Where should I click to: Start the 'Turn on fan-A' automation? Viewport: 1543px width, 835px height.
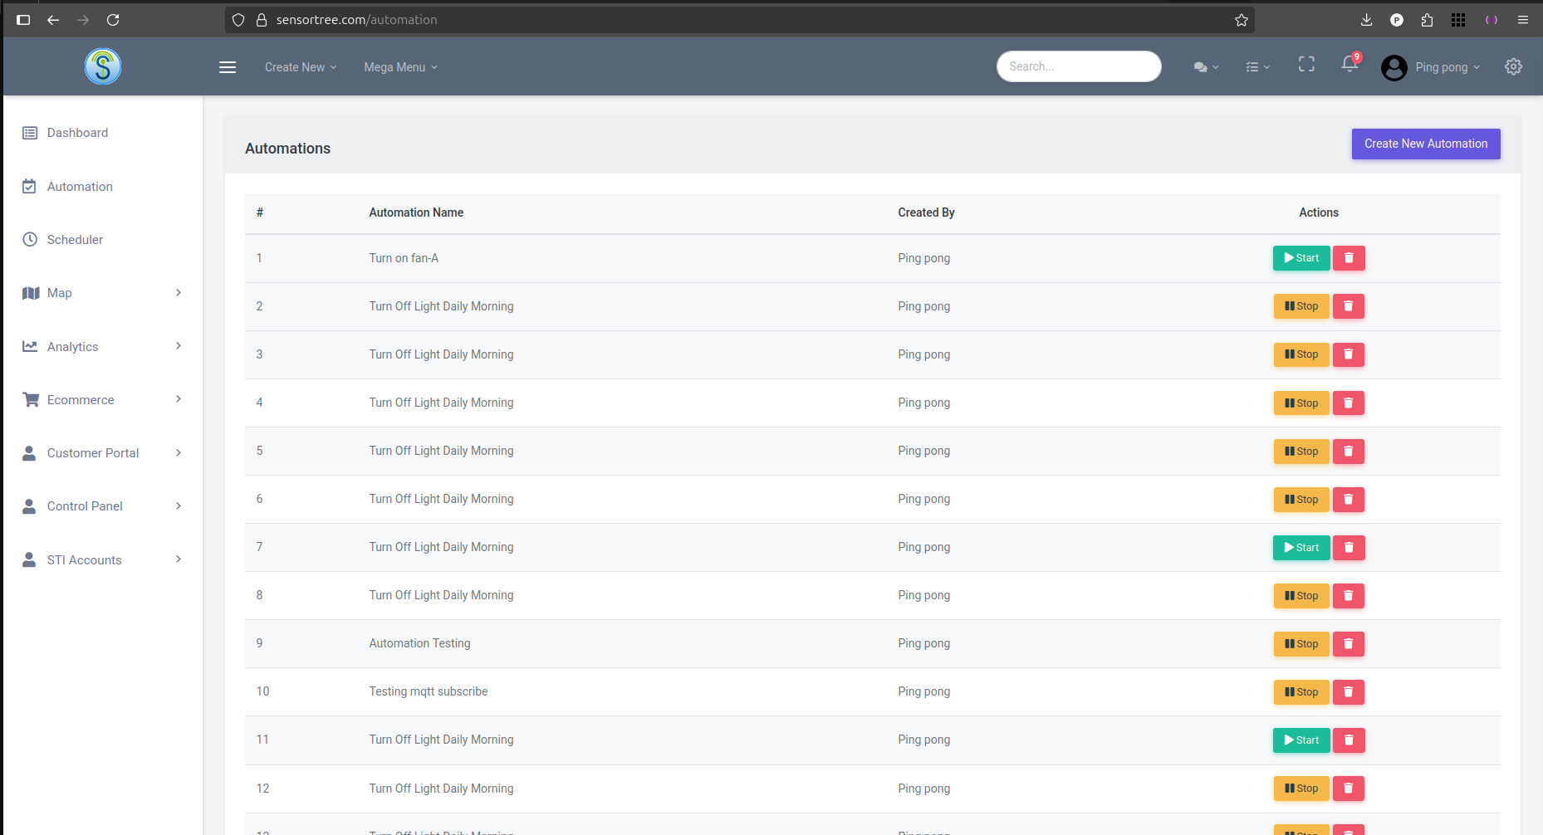point(1301,258)
